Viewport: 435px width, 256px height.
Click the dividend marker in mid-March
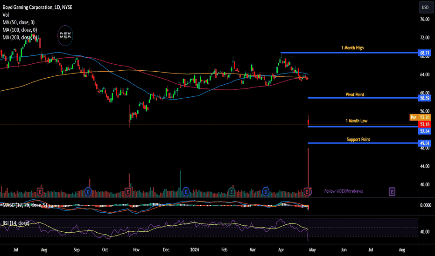(266, 191)
